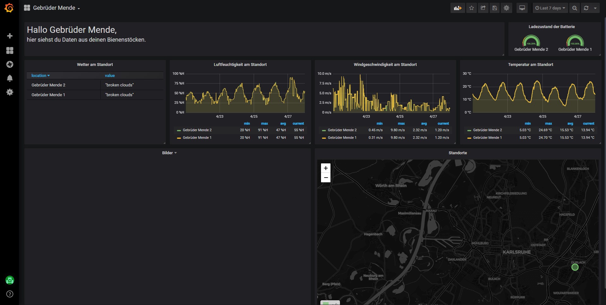Sort humidity legend by min column
Viewport: 606px width, 305px height.
[247, 124]
